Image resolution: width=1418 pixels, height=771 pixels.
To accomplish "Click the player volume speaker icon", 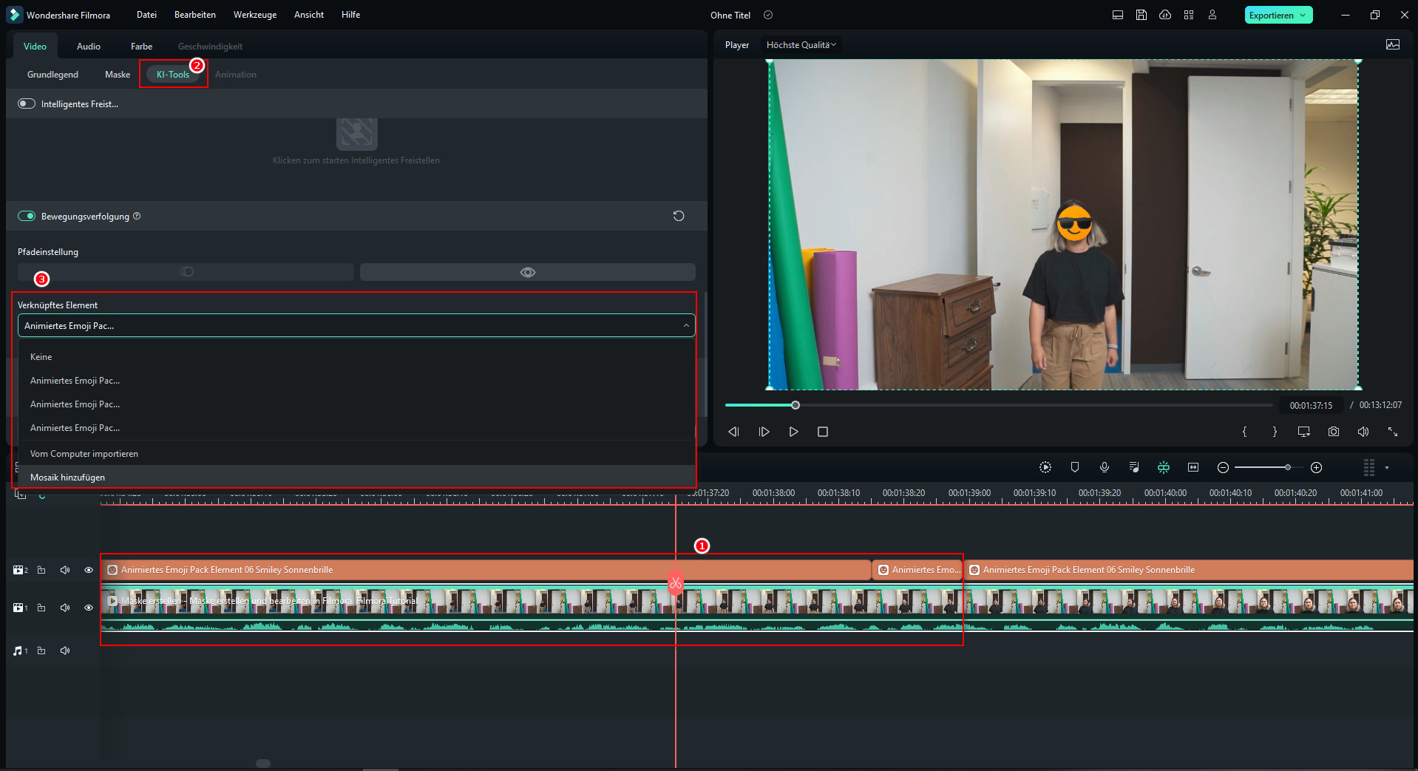I will (x=1363, y=432).
